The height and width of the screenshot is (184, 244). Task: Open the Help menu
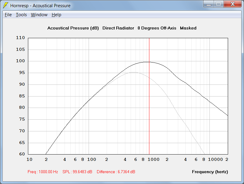[56, 15]
